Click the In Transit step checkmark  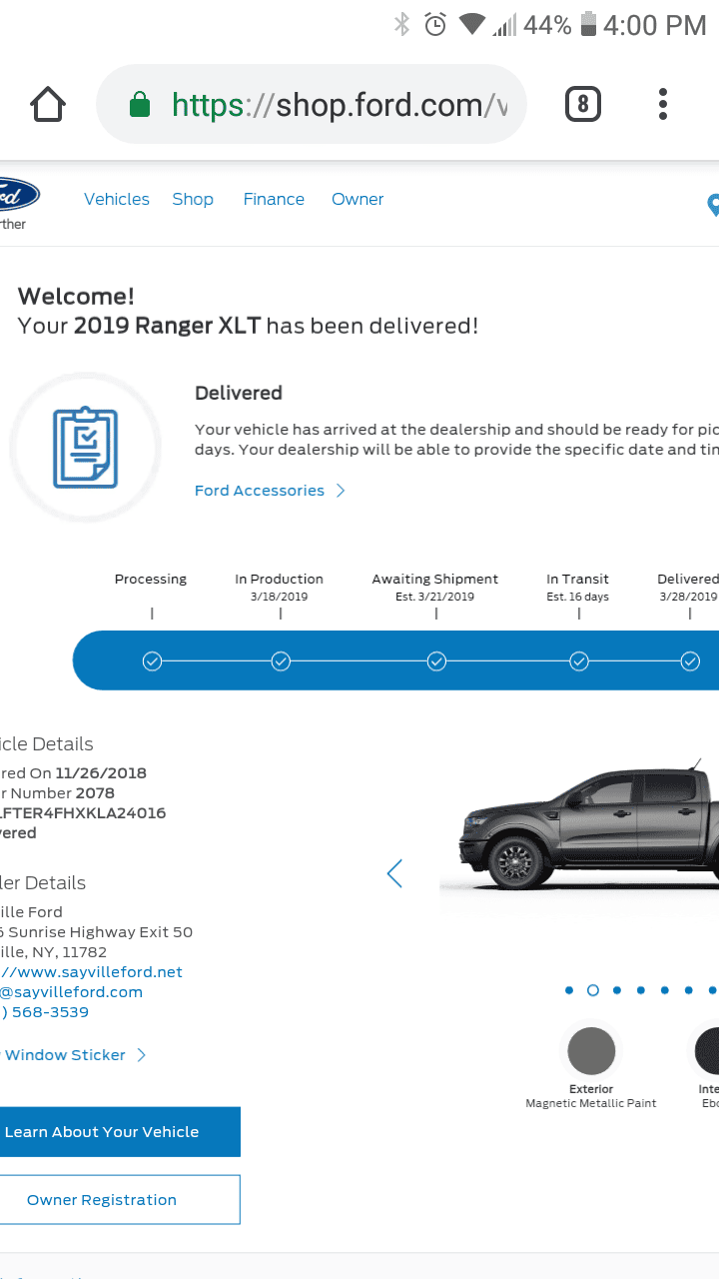[x=579, y=660]
